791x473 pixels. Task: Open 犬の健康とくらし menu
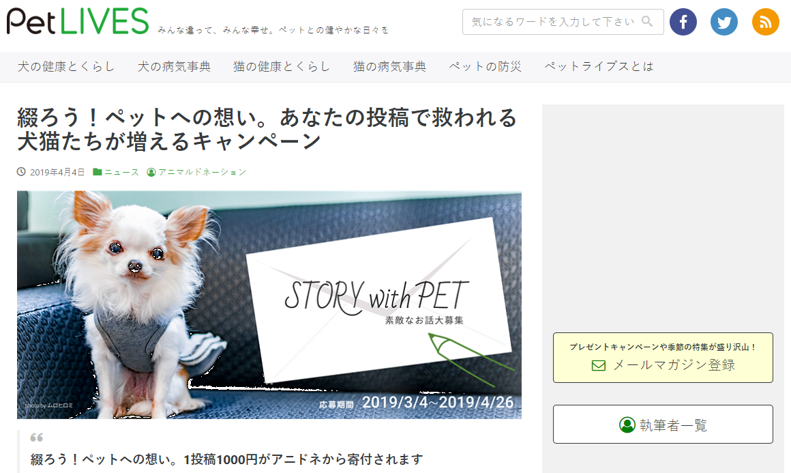coord(66,67)
